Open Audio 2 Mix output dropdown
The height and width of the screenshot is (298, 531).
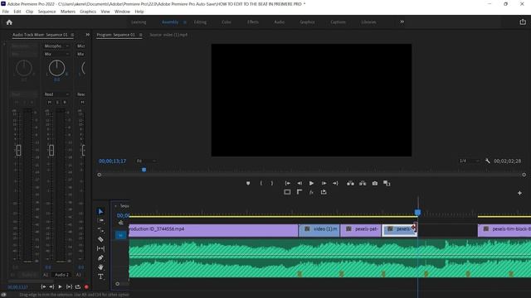pyautogui.click(x=56, y=54)
